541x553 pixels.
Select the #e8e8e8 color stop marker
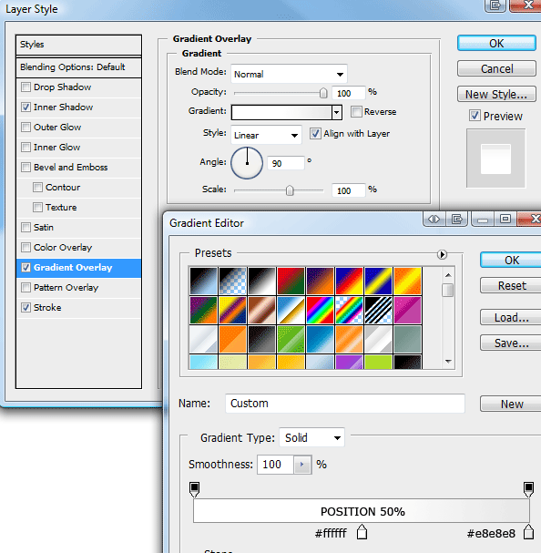pyautogui.click(x=528, y=532)
